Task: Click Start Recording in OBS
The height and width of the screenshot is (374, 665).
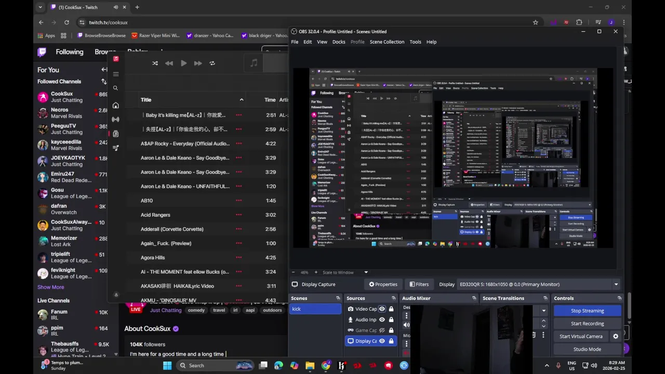Action: [587, 324]
